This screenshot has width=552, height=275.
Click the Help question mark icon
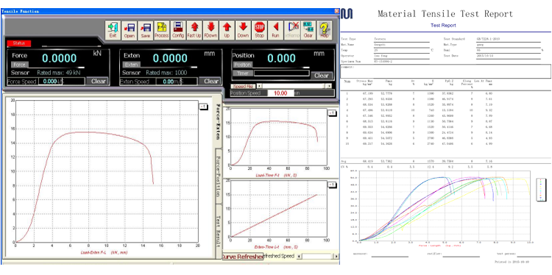point(325,30)
